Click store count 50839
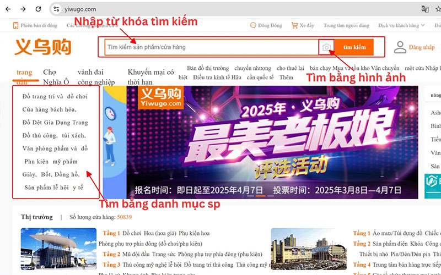This screenshot has height=275, width=441. pyautogui.click(x=125, y=217)
